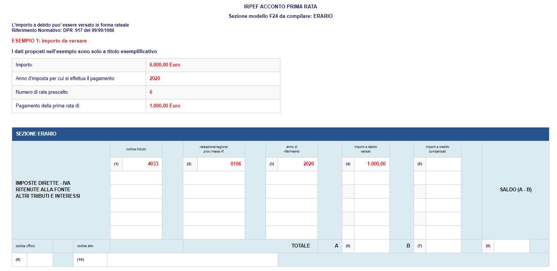557x271 pixels.
Task: Click the Anno d'imposta value 2020 cell
Action: pyautogui.click(x=213, y=79)
